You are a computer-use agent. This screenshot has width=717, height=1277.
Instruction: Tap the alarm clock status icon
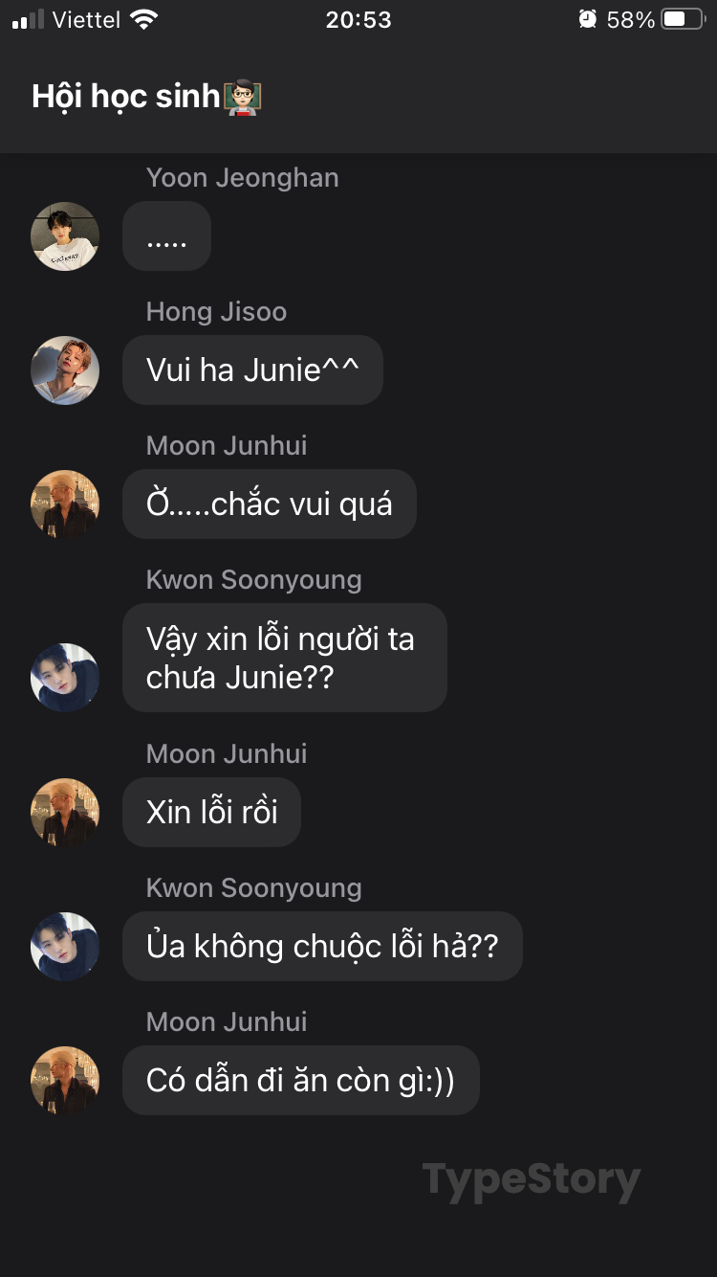(x=588, y=19)
